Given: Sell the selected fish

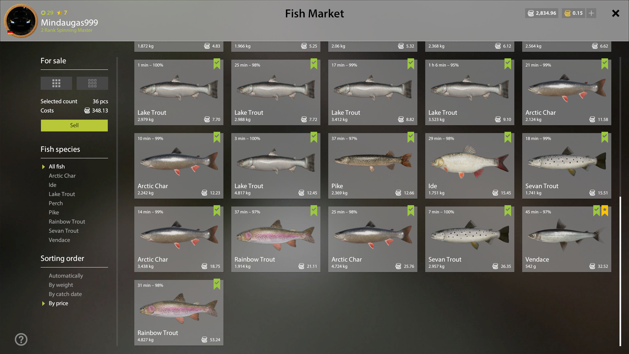Looking at the screenshot, I should [x=74, y=126].
